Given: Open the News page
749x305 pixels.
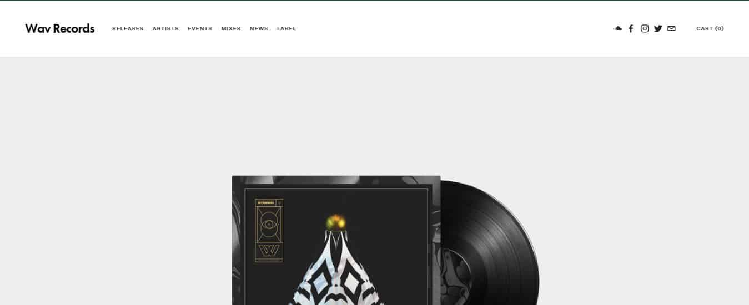Looking at the screenshot, I should point(259,29).
